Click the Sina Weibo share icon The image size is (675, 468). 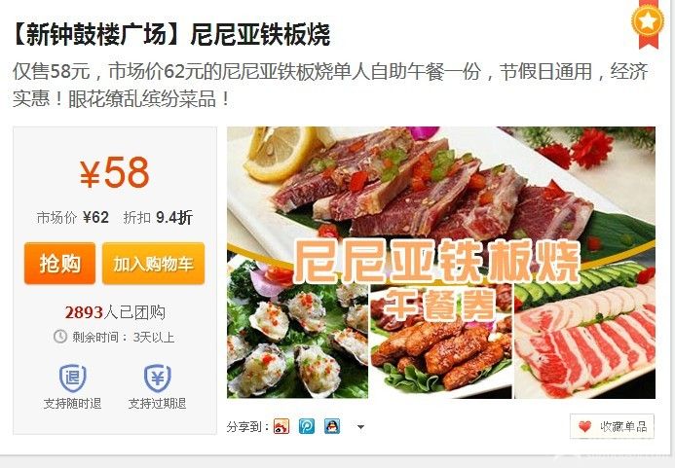click(281, 427)
